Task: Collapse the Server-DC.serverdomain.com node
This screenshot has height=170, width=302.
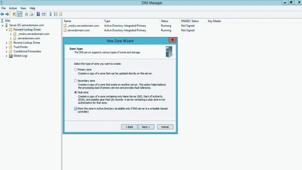Action: 2,25
